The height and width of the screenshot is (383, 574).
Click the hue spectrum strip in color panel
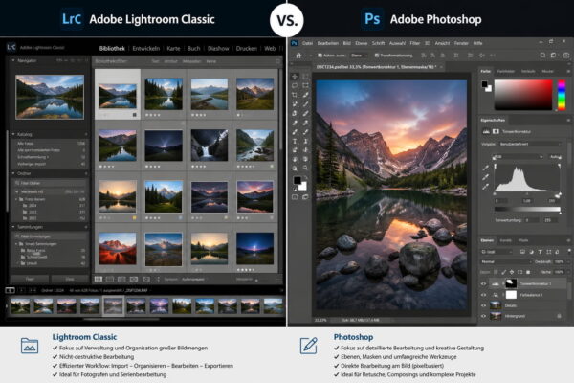click(x=561, y=96)
